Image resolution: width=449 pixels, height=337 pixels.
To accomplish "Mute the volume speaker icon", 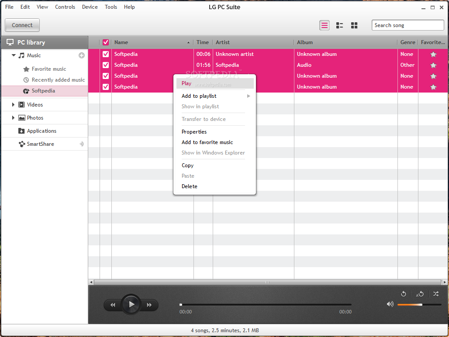I will [390, 304].
